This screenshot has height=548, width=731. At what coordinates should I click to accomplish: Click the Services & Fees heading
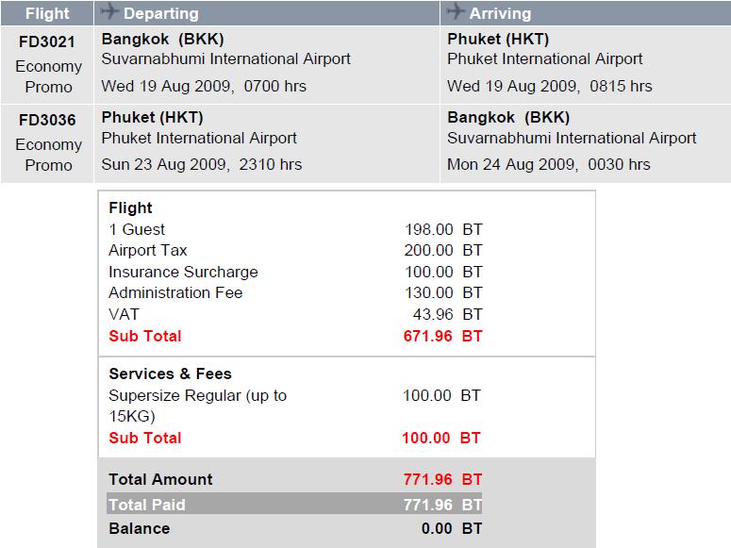(170, 374)
